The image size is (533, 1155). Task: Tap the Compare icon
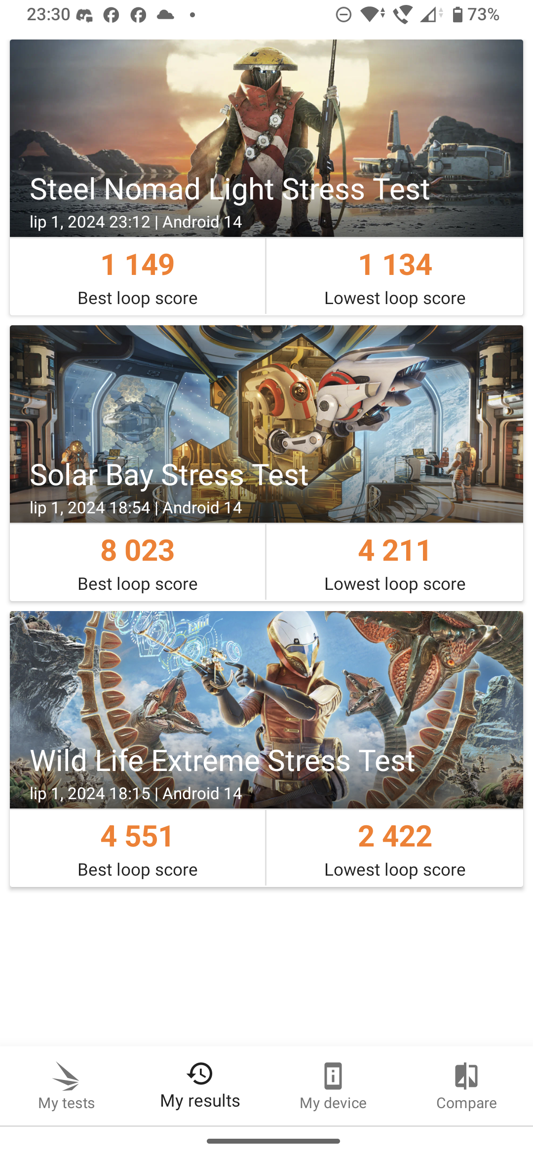tap(466, 1076)
